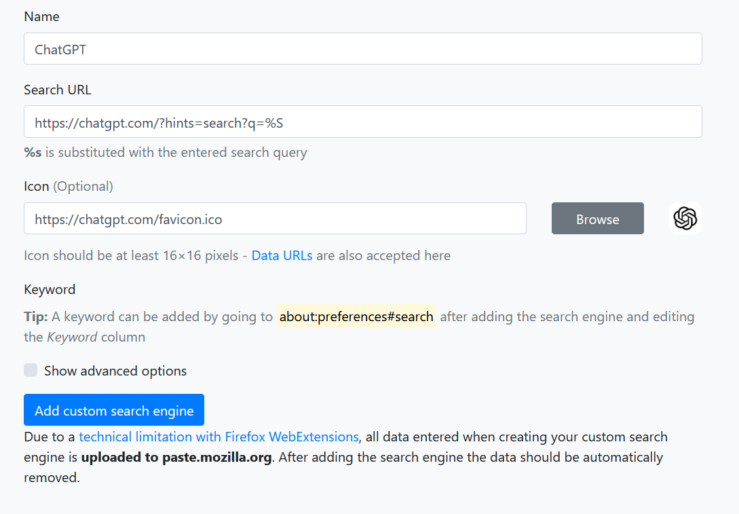Enable the Show advanced options checkbox
739x514 pixels.
pyautogui.click(x=31, y=370)
